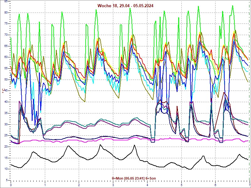251x188 pixels.
Task: Click the y-axis value 35
Action: point(6,113)
